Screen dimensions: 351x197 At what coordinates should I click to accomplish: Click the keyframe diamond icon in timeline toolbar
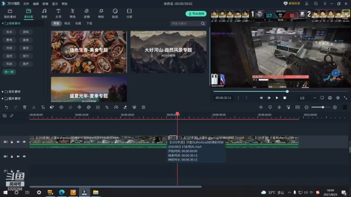79,107
